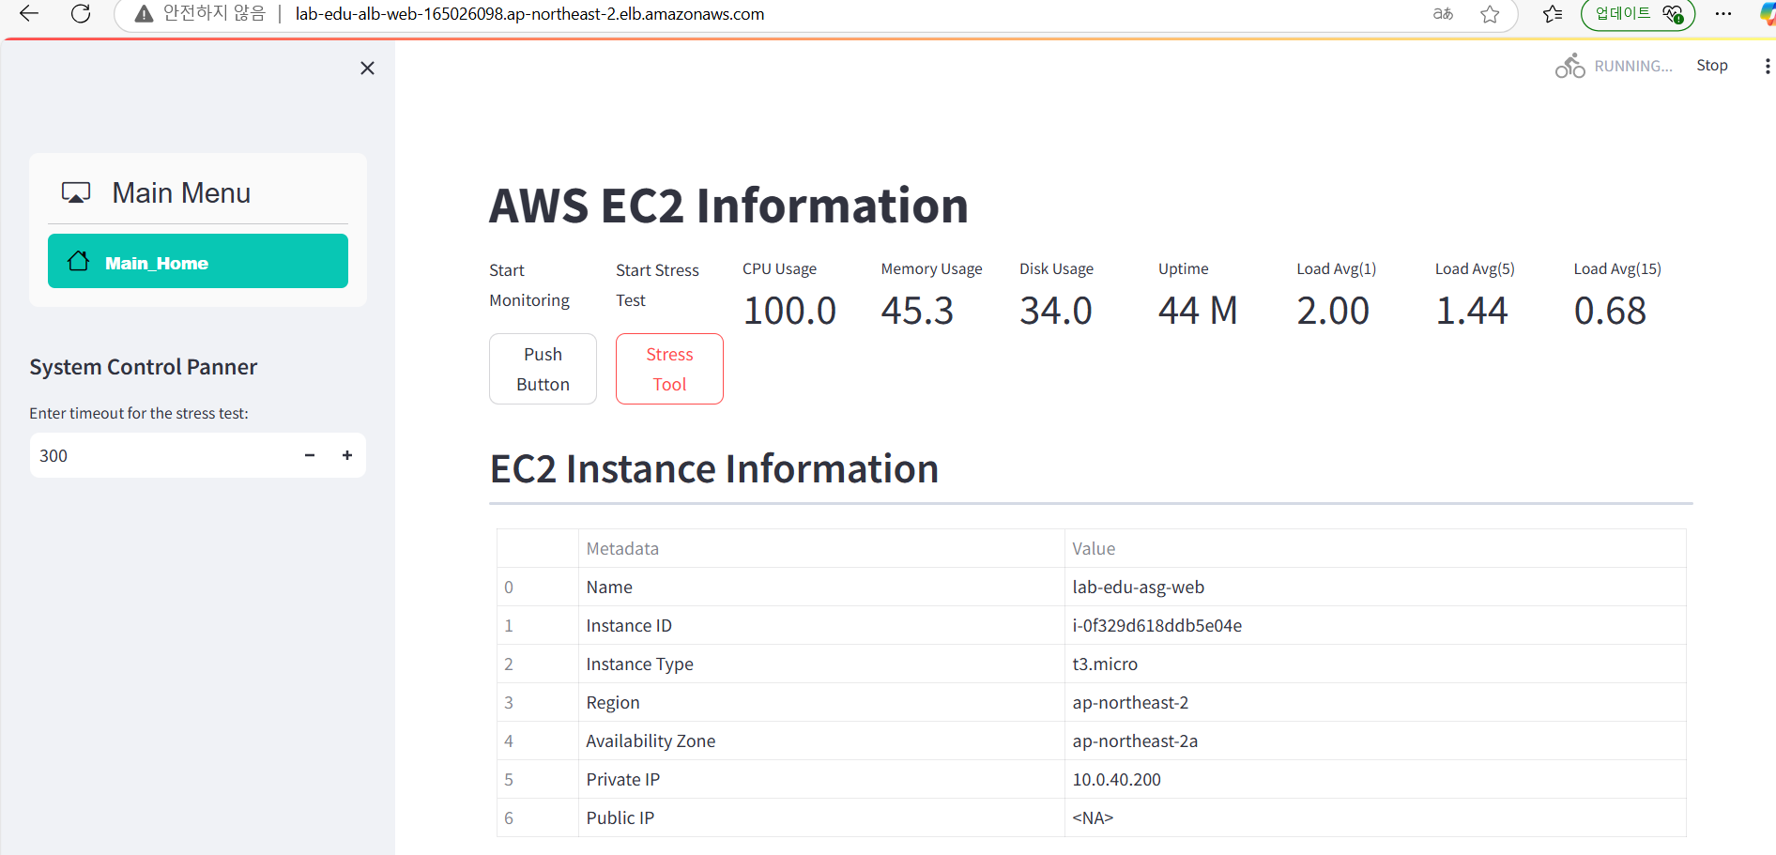Screen dimensions: 1776x855
Task: Select the instance ID i-0f329d618ddb5e04e cell
Action: (1375, 625)
